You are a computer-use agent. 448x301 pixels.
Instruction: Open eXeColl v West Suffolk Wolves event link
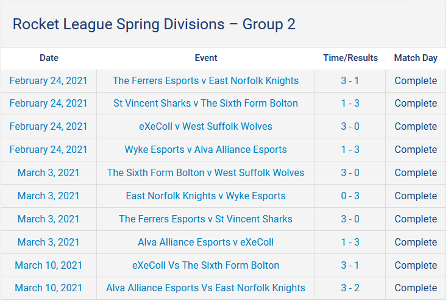[x=205, y=127]
